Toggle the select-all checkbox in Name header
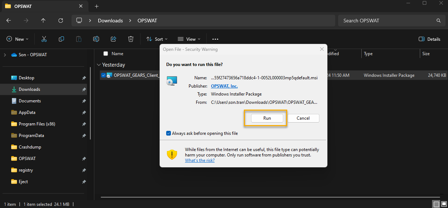The width and height of the screenshot is (448, 208). (105, 54)
